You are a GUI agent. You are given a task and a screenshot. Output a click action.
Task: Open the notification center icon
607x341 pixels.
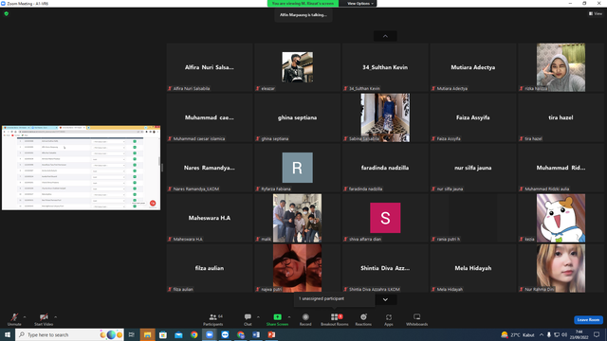coord(597,334)
